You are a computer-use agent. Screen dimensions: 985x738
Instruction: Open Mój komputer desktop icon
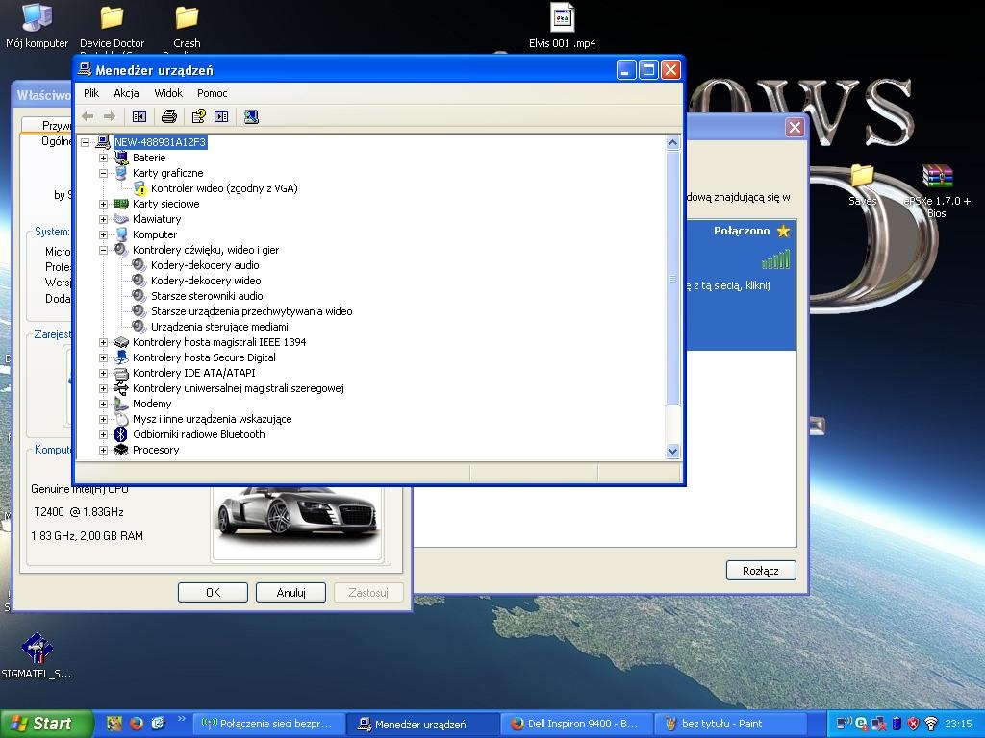pyautogui.click(x=38, y=26)
